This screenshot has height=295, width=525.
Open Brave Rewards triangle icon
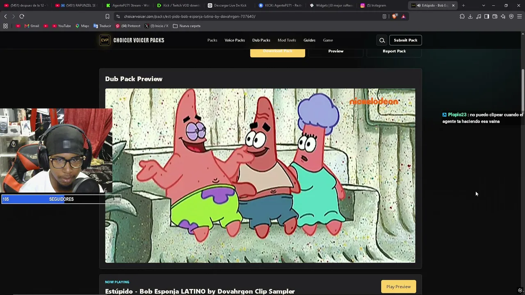click(x=404, y=16)
